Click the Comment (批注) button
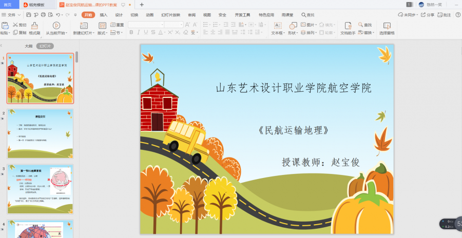The width and height of the screenshot is (462, 238). coord(445,15)
